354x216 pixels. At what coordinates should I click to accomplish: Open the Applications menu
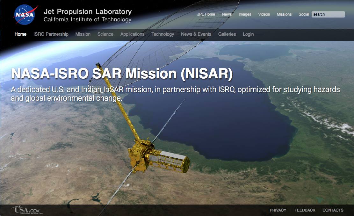[x=132, y=34]
